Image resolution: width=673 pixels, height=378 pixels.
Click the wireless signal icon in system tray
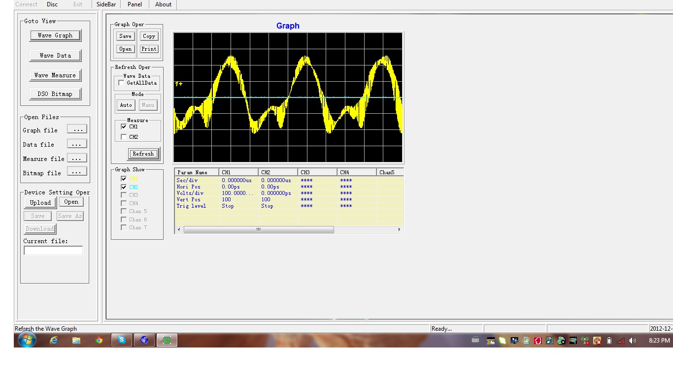coord(620,340)
